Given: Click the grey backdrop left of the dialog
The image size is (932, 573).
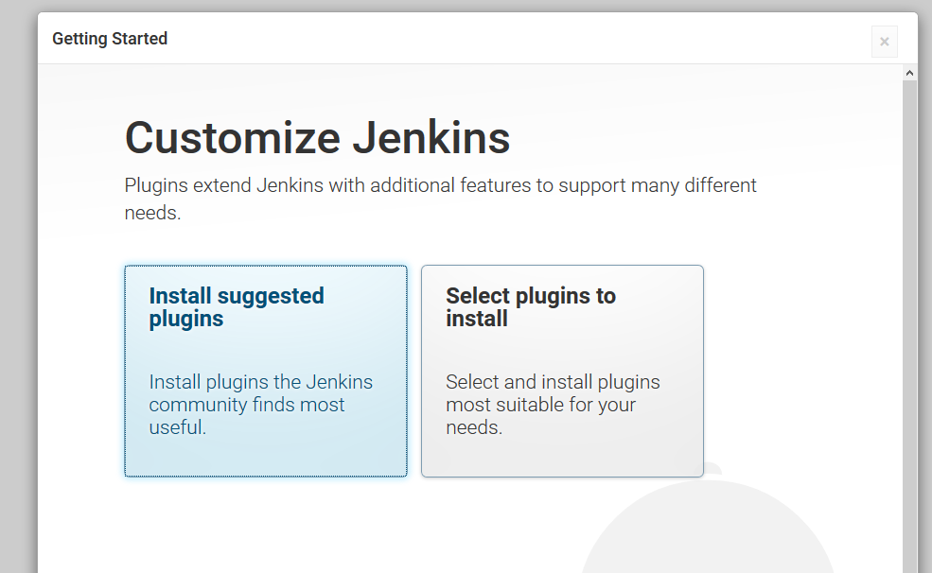Looking at the screenshot, I should (18, 284).
